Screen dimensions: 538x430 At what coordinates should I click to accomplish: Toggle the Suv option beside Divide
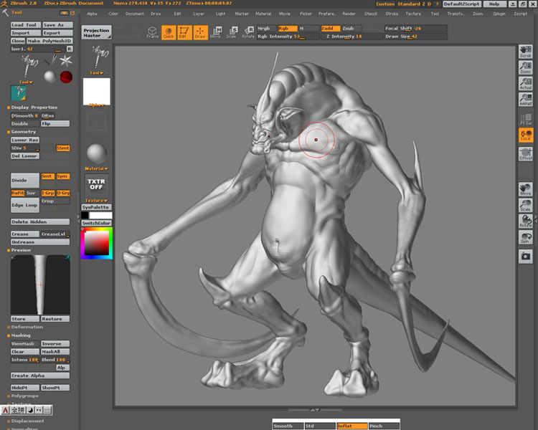(32, 193)
